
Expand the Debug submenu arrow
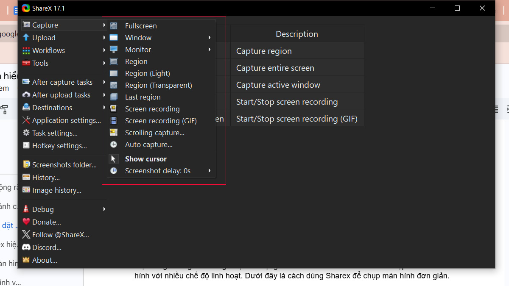(x=104, y=209)
